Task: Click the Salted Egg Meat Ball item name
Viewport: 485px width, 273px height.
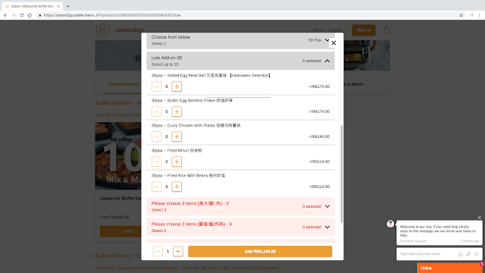Action: tap(211, 76)
